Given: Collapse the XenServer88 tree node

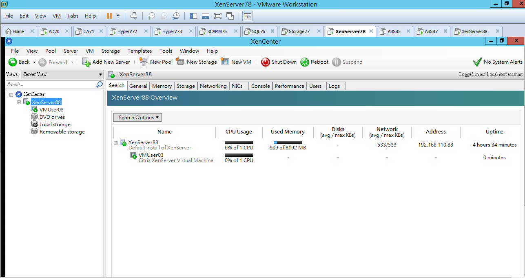Looking at the screenshot, I should tap(19, 102).
